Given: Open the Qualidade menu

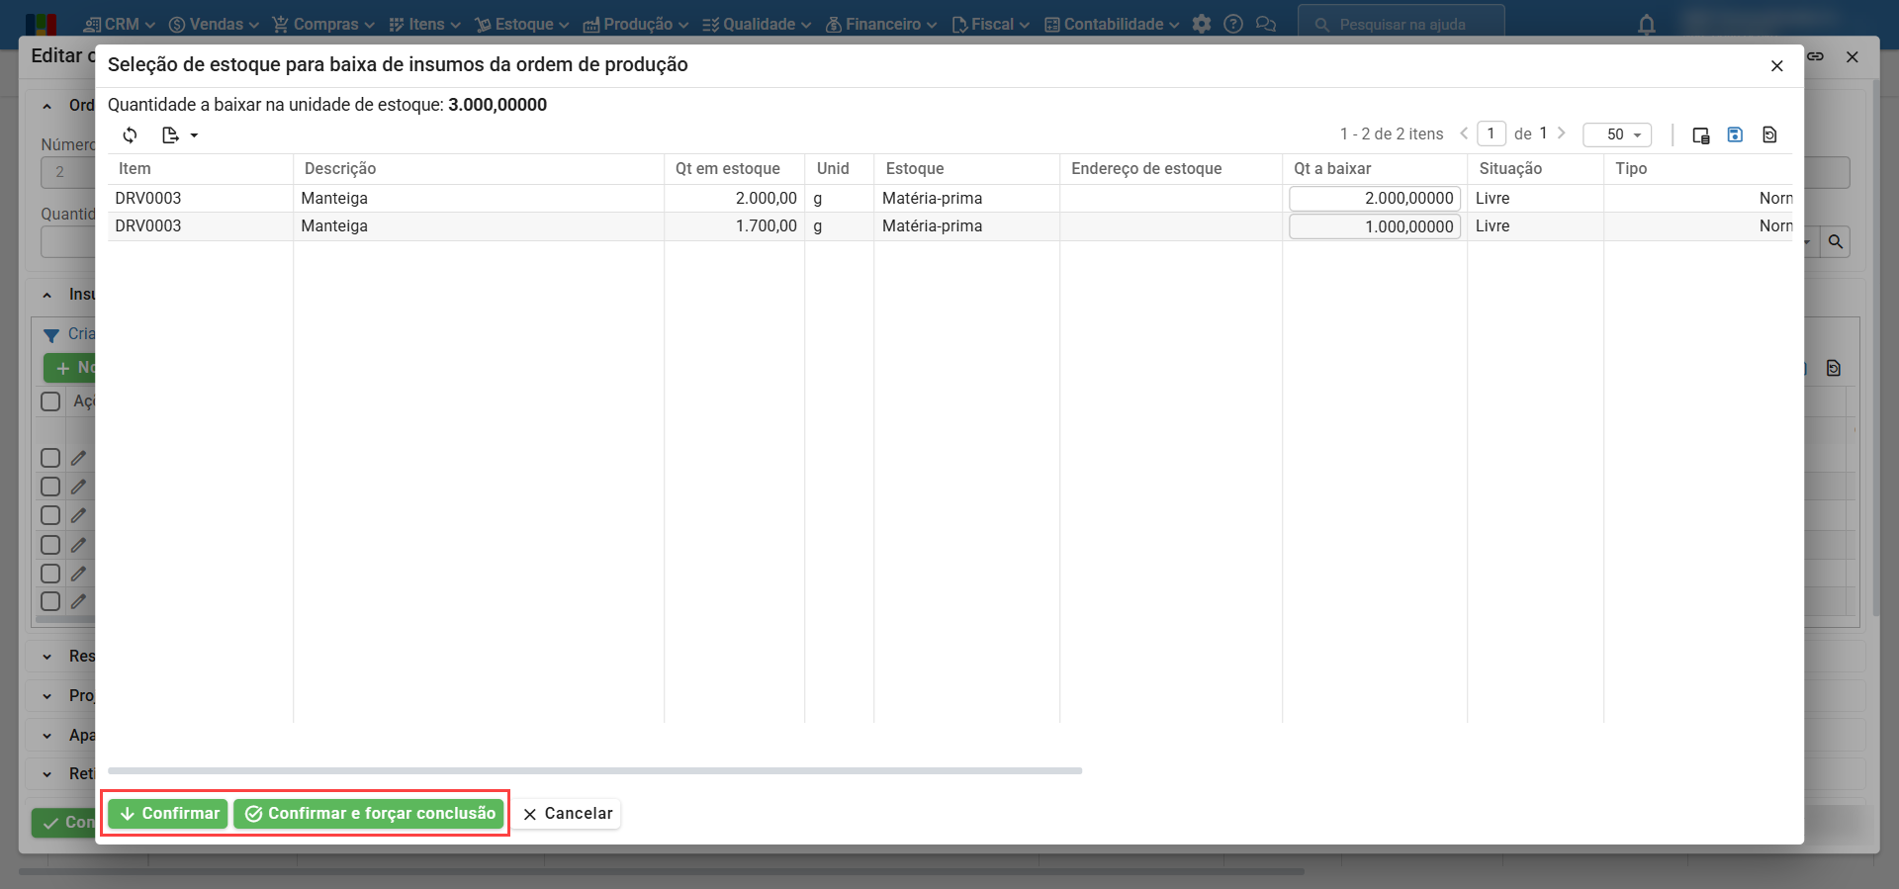Looking at the screenshot, I should (757, 24).
